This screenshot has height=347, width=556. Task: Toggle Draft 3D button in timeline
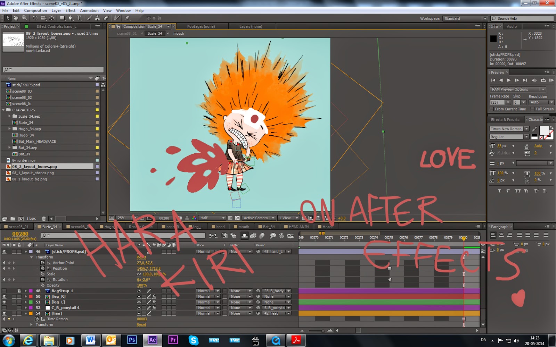[x=233, y=236]
